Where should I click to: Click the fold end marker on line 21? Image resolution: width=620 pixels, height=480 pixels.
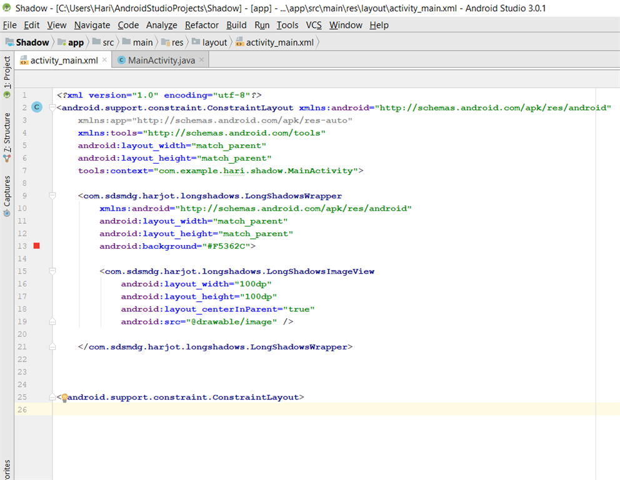coord(52,347)
